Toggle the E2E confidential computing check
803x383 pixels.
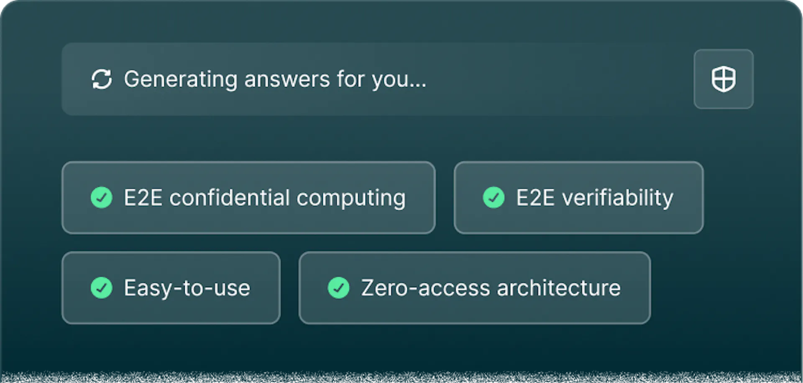pos(102,197)
